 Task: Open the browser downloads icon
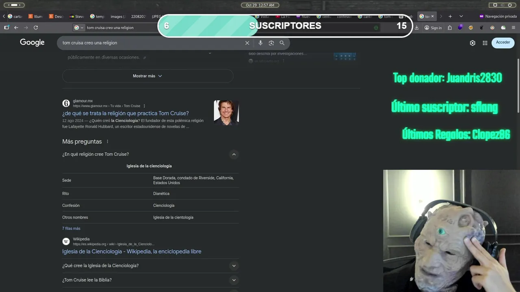417,28
